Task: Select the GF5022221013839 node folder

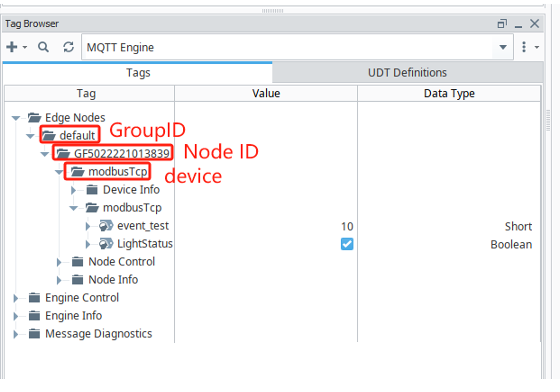Action: (x=121, y=154)
